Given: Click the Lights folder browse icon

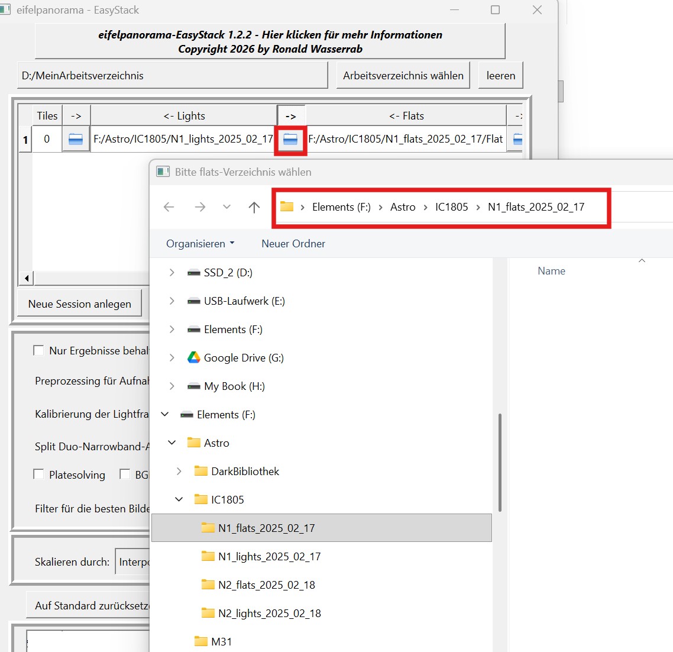Looking at the screenshot, I should 76,140.
